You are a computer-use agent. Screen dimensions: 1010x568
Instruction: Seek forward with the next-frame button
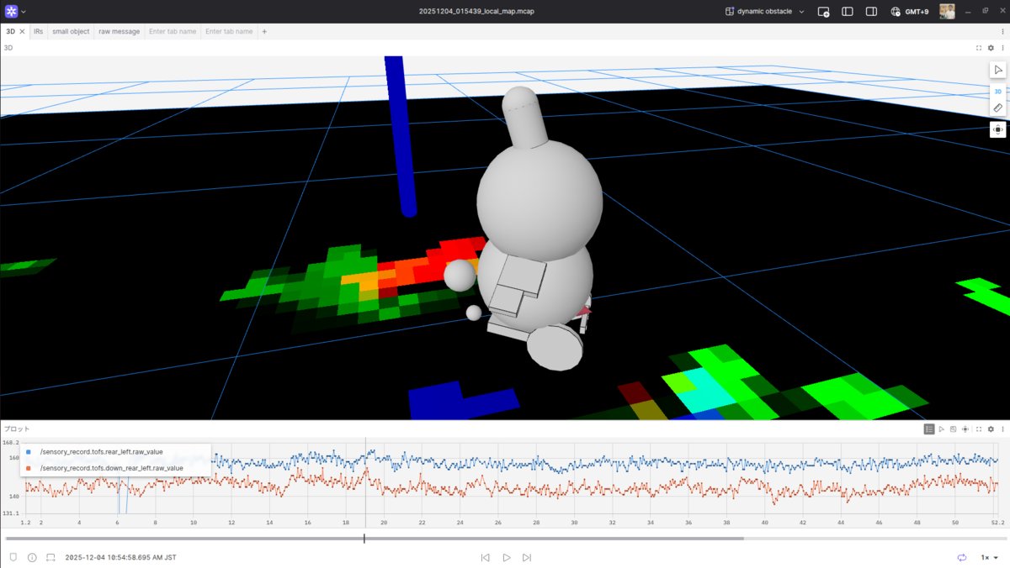click(527, 557)
